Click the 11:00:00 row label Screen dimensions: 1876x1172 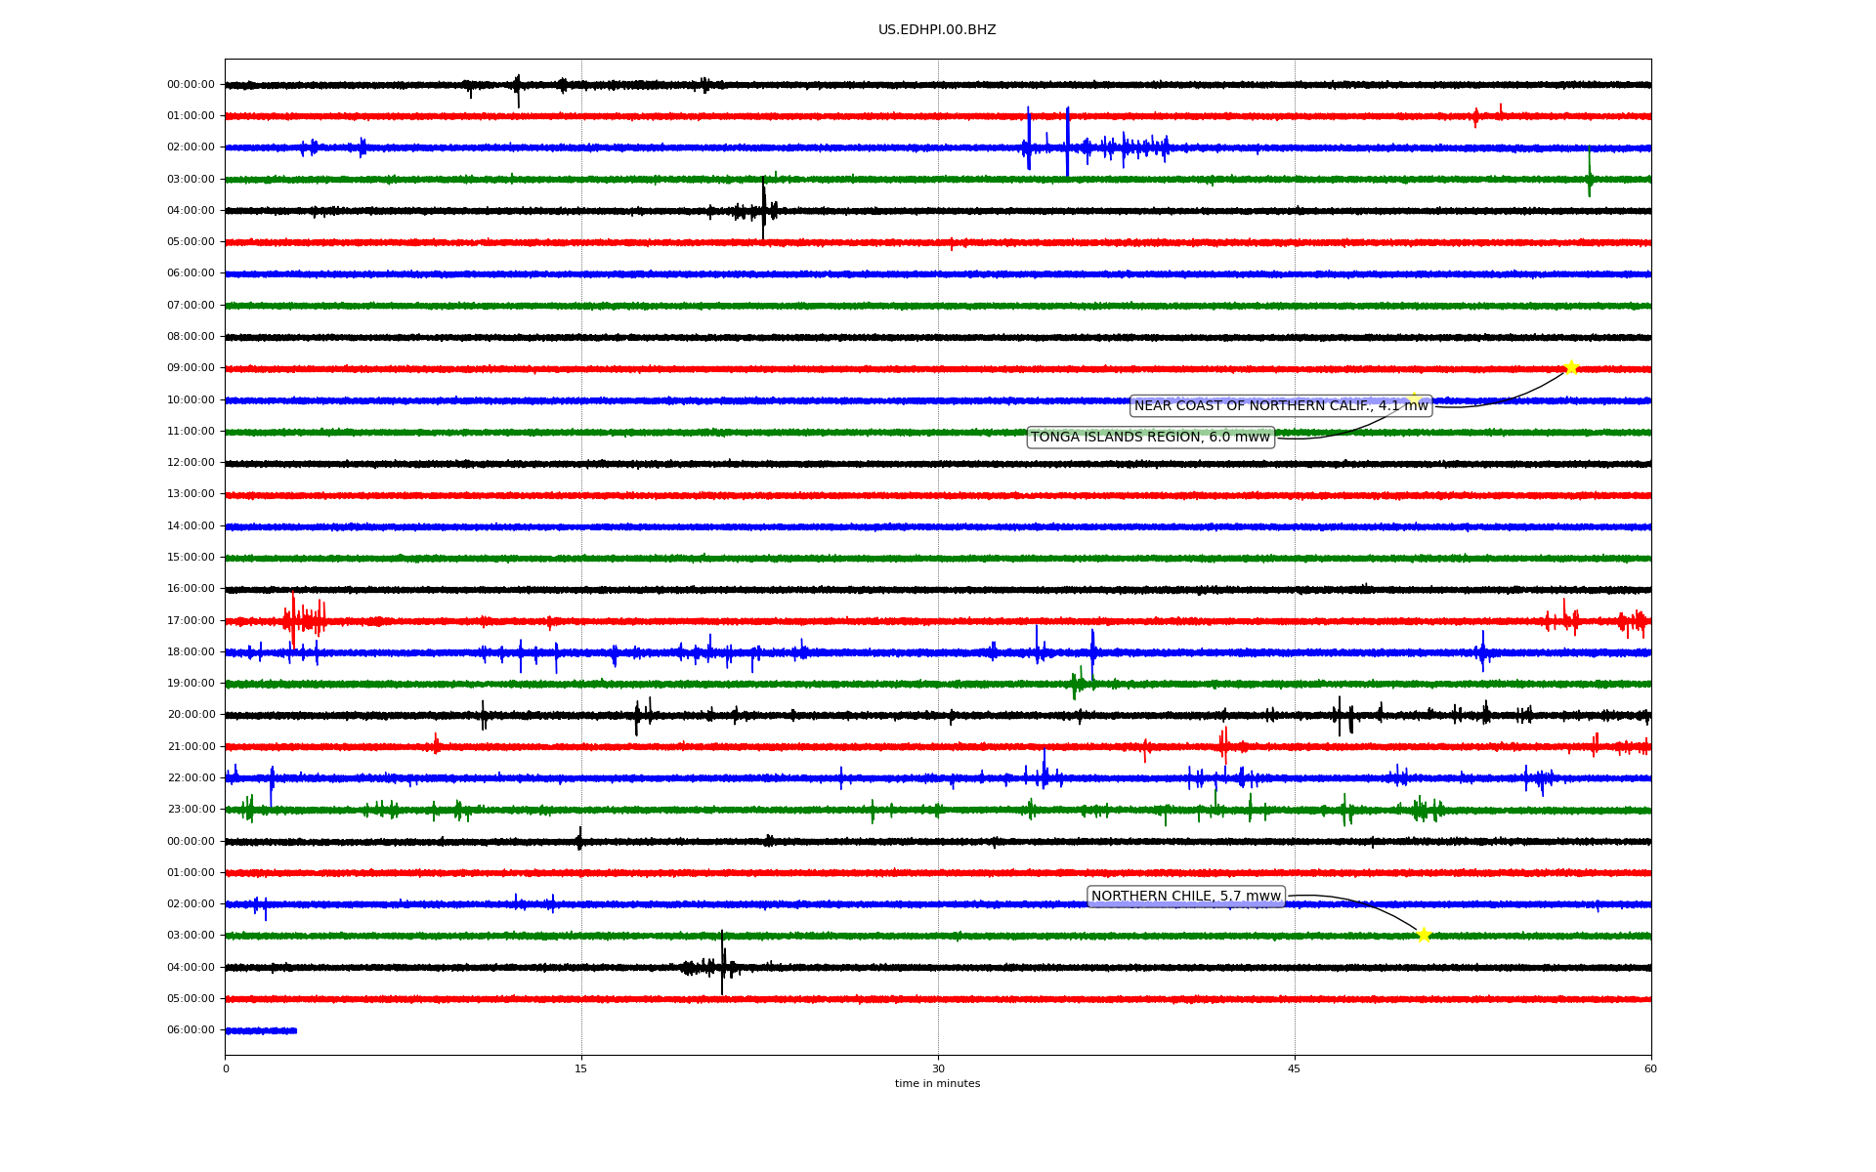(x=191, y=432)
